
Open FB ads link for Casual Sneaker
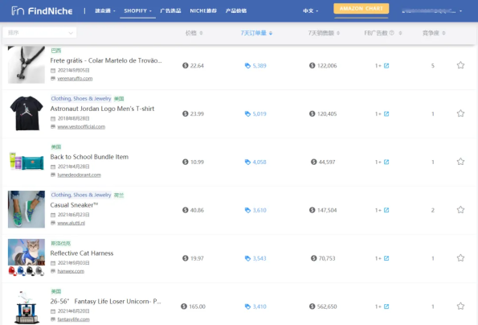pos(386,210)
